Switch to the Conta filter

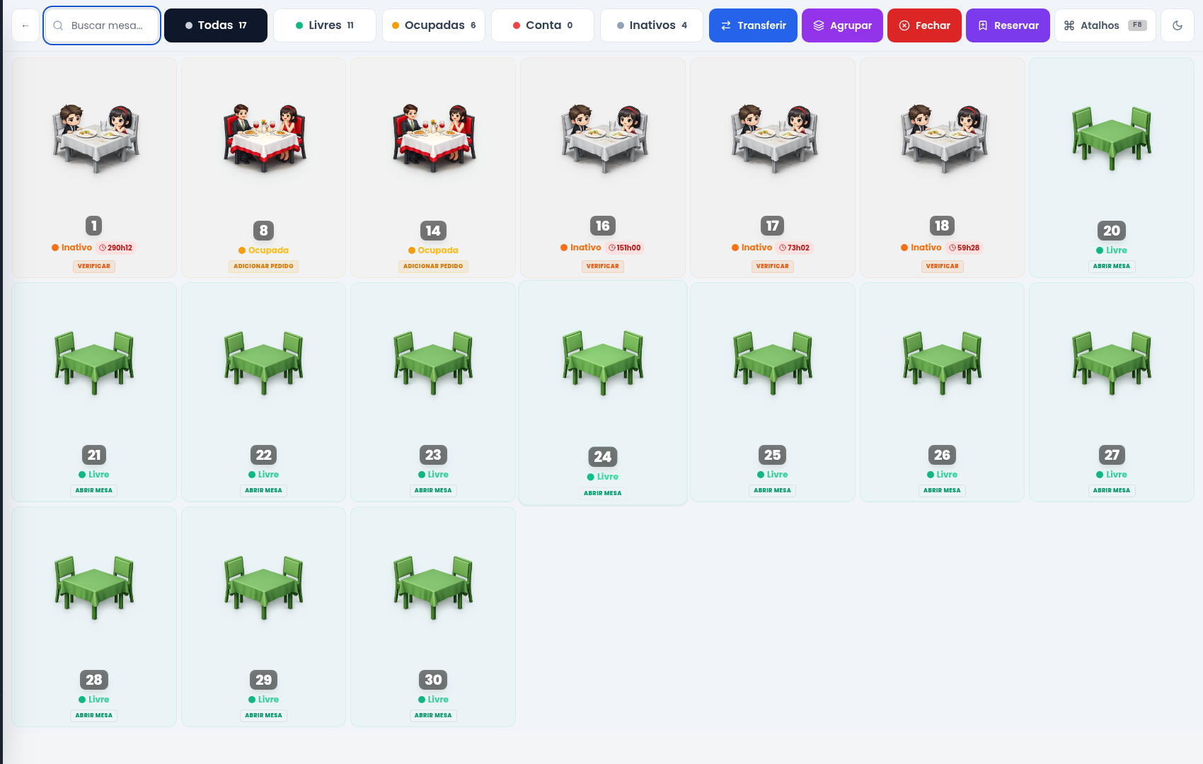tap(543, 25)
